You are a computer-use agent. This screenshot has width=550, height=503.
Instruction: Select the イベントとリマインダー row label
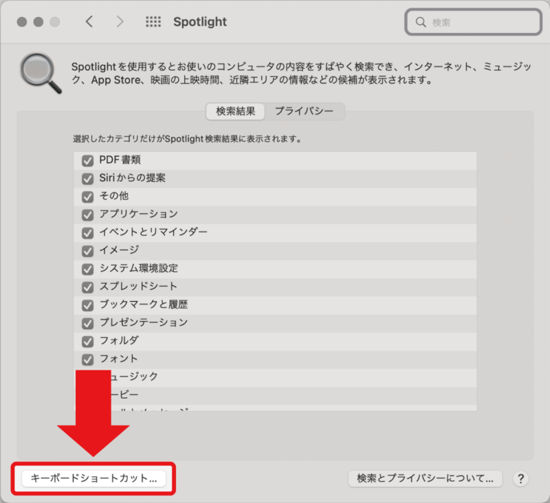[153, 232]
